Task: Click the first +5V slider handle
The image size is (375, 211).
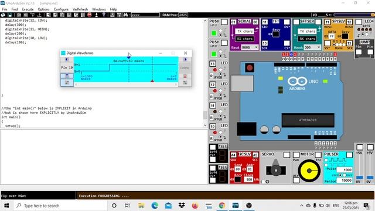Action: click(x=359, y=177)
